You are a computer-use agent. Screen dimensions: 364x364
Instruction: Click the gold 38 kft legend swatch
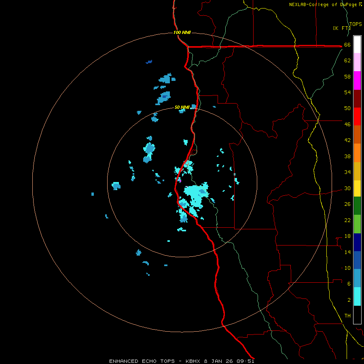click(x=357, y=171)
